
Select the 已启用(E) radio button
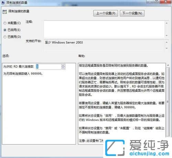pyautogui.click(x=5, y=30)
